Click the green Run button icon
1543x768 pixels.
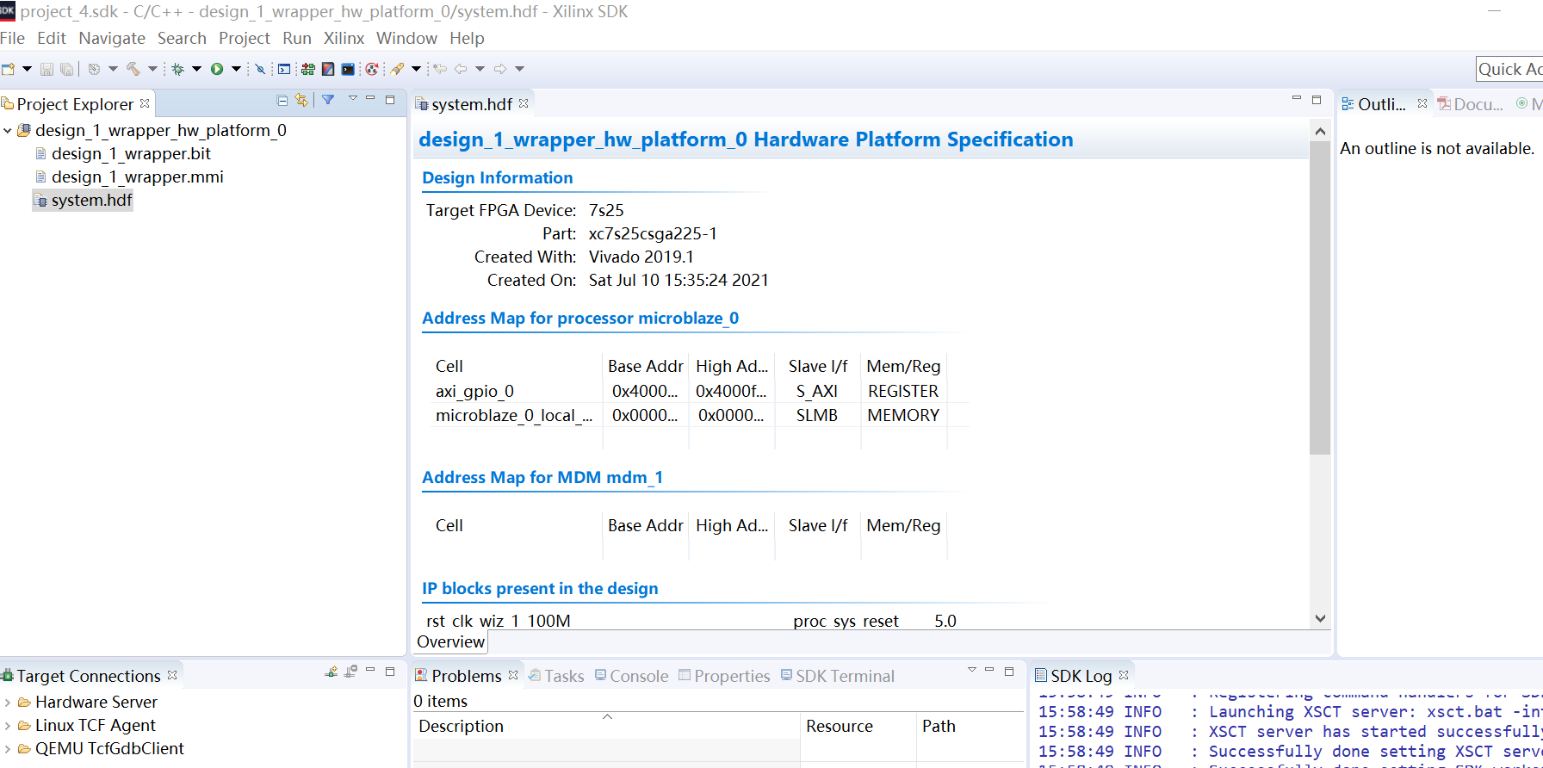coord(217,69)
